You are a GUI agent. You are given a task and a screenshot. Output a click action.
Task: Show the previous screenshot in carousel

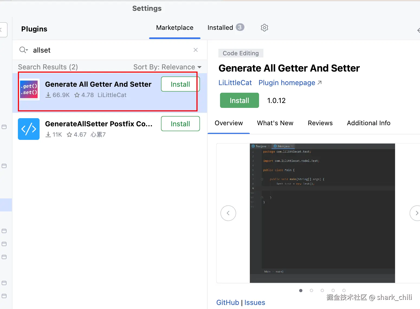point(228,213)
